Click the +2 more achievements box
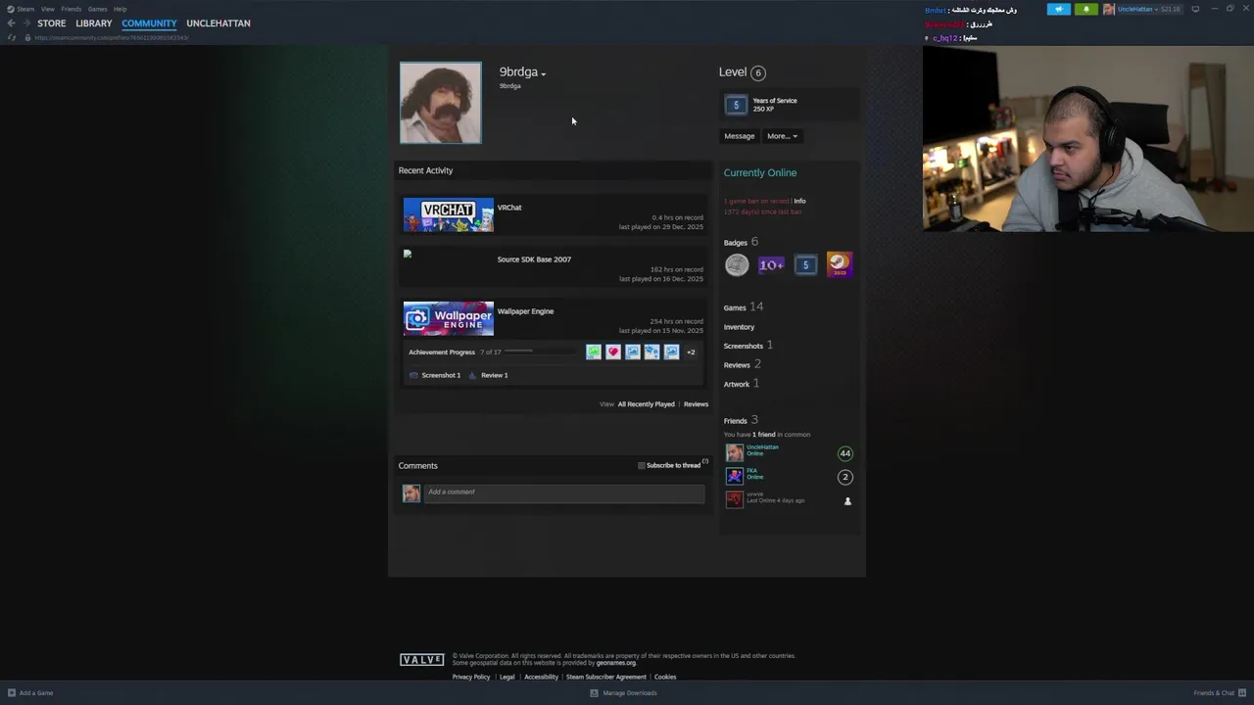Viewport: 1254px width, 705px height. coord(691,352)
